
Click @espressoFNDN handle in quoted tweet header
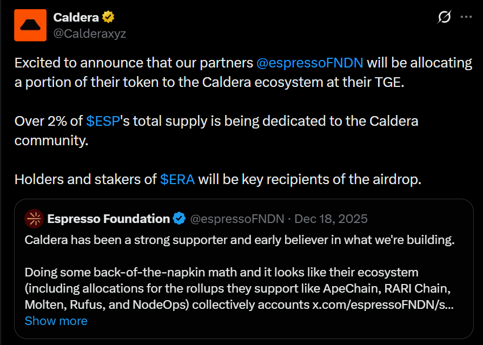click(238, 219)
